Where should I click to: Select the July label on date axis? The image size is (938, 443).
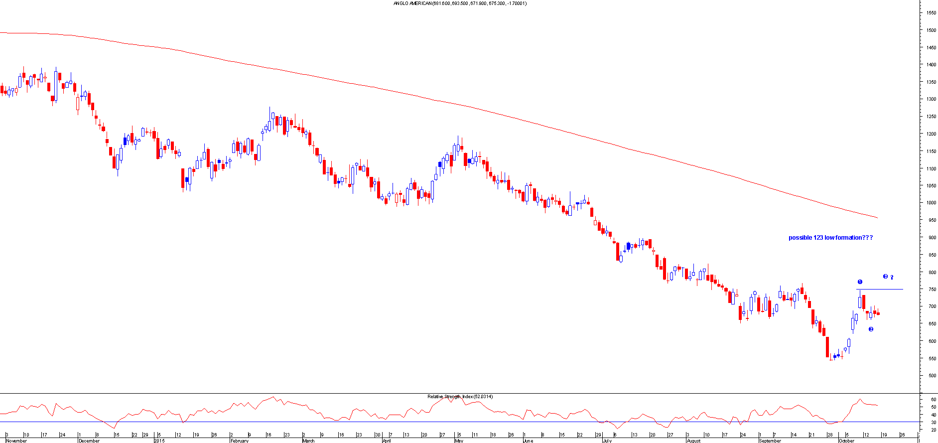click(607, 441)
